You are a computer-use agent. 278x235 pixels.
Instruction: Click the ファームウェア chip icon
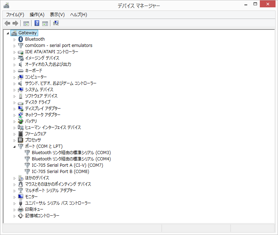(21, 134)
